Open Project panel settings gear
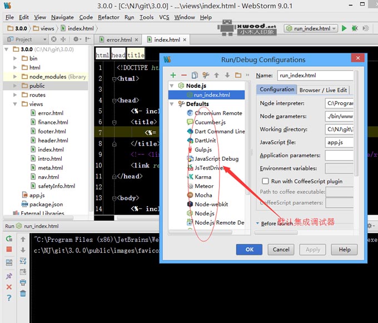Screen dimensions: 378x323 click(x=77, y=39)
